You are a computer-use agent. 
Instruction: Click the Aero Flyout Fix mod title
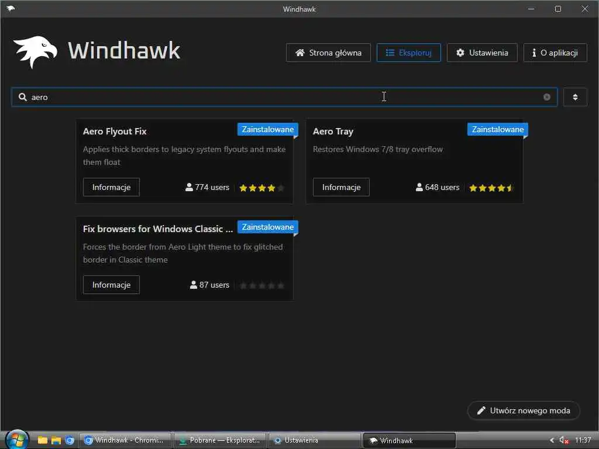point(115,132)
